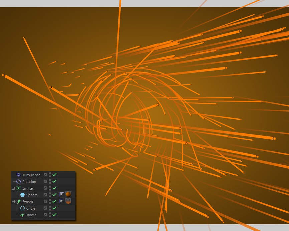Select the "Emitter" object name
Image resolution: width=289 pixels, height=231 pixels.
pyautogui.click(x=28, y=188)
